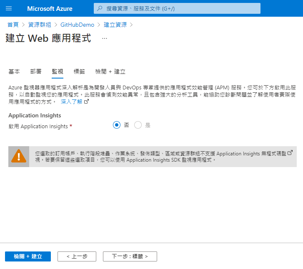This screenshot has height=269, width=303.
Task: Switch to the 基本 tab
Action: pos(14,71)
